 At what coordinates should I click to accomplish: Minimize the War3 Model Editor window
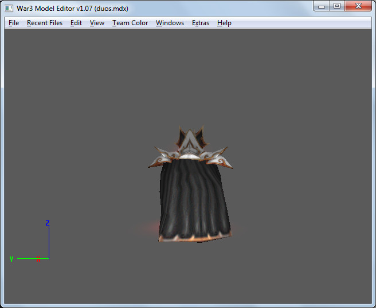322,6
